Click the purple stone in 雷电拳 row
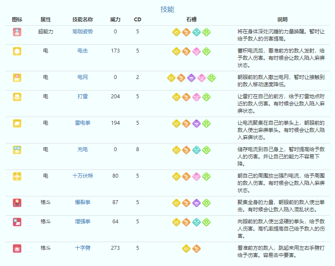Viewport: 335px width, 266px height. pos(196,123)
